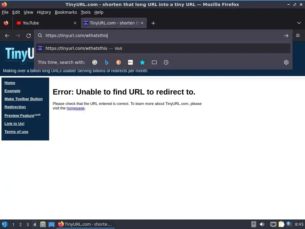Viewport: 305px width, 229px height.
Task: Open the Home sidebar link
Action: 10,83
